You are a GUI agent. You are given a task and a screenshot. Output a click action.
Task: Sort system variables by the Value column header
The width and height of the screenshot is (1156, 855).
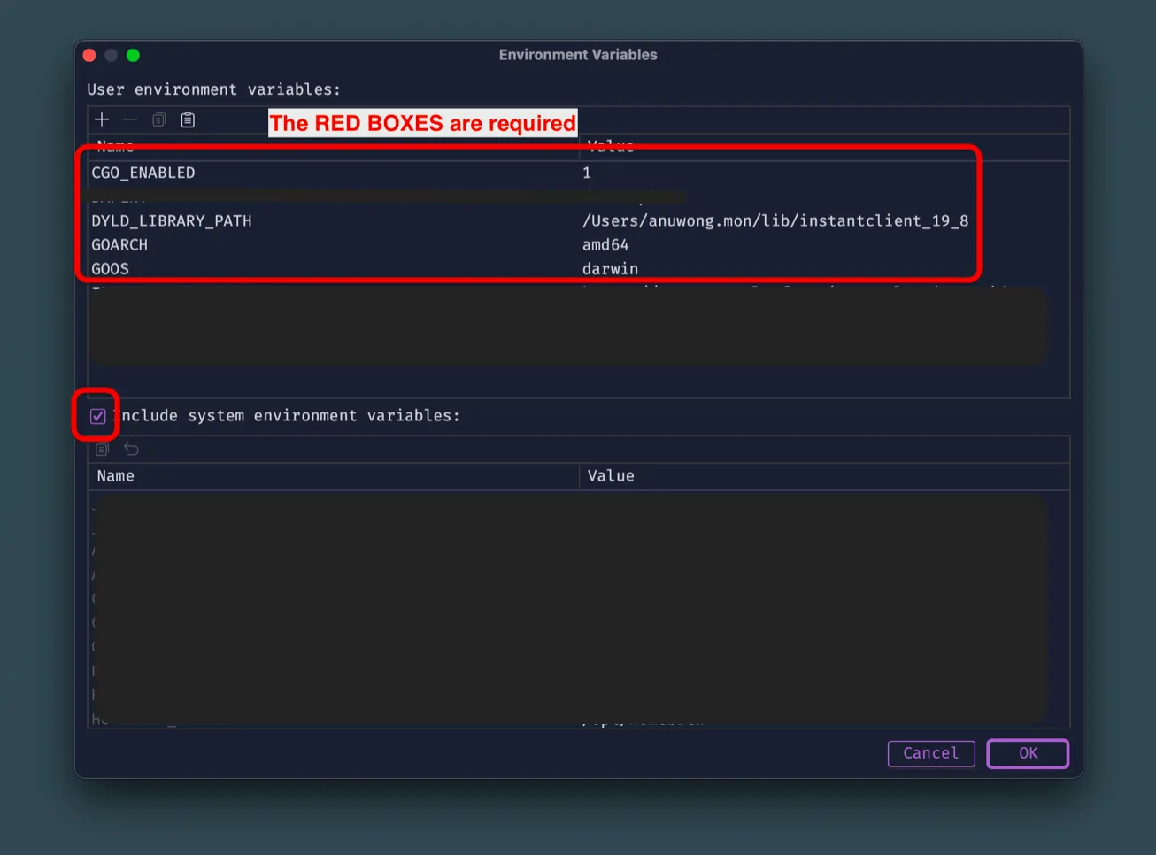point(611,476)
